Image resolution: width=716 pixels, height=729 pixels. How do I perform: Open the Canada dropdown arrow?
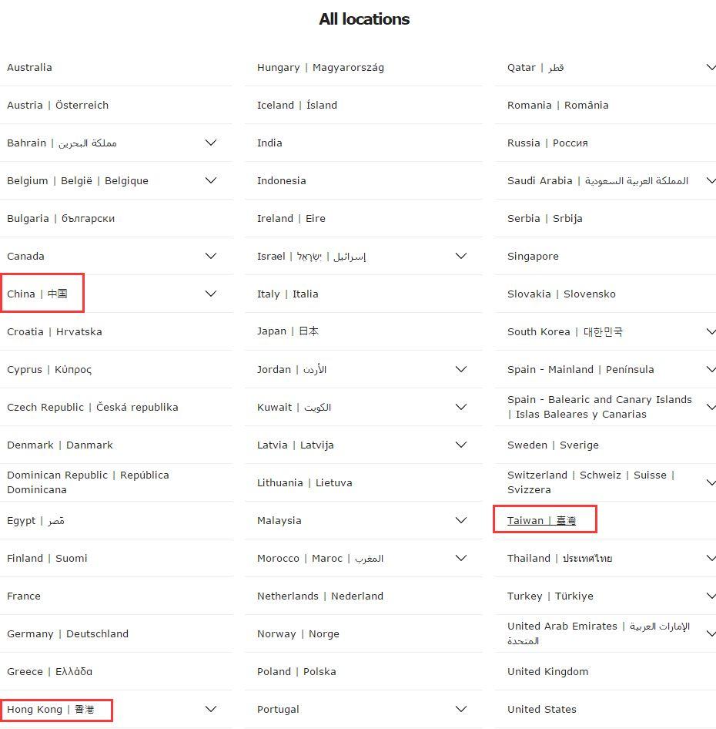click(210, 256)
